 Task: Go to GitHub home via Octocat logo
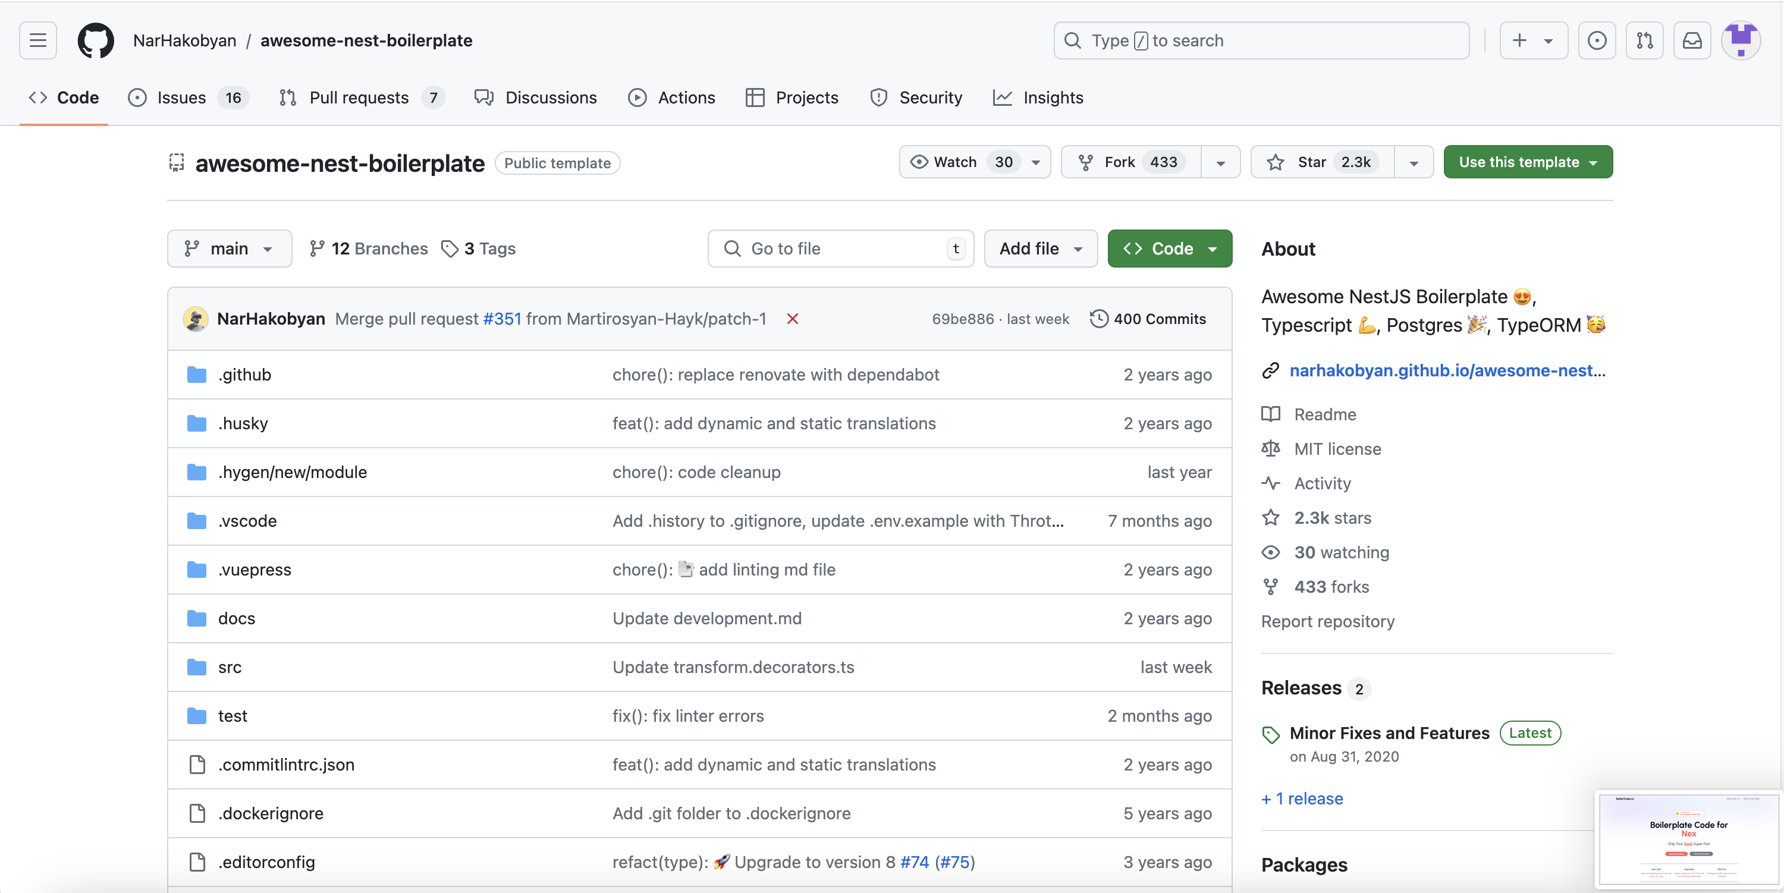(x=96, y=40)
